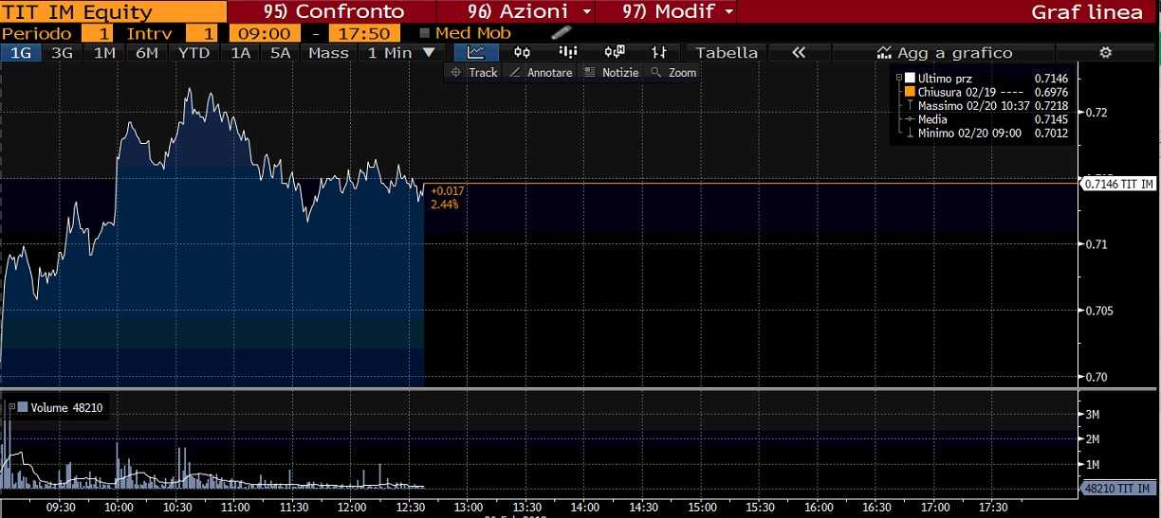
Task: Activate the Track crosshair tool
Action: [x=473, y=73]
